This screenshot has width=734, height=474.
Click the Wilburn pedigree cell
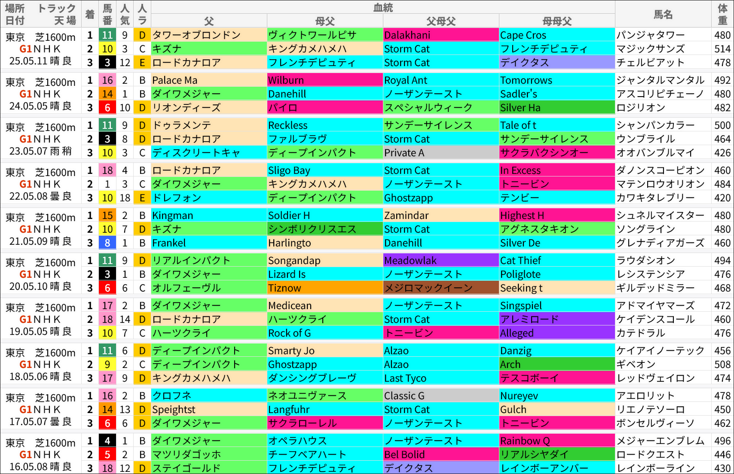(325, 80)
